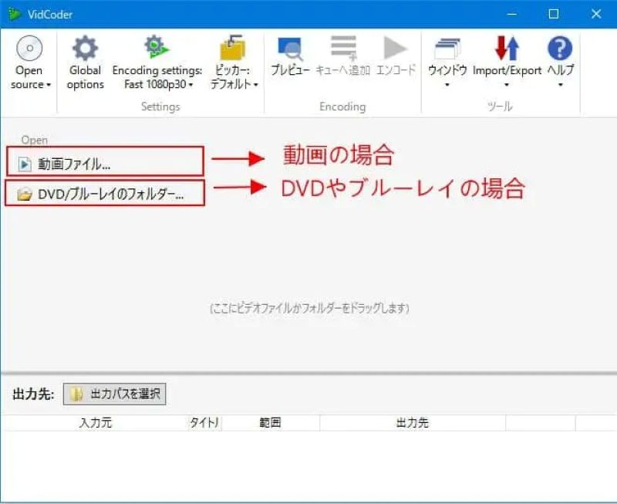
Task: Open the プレビュー preview tool
Action: pos(291,48)
